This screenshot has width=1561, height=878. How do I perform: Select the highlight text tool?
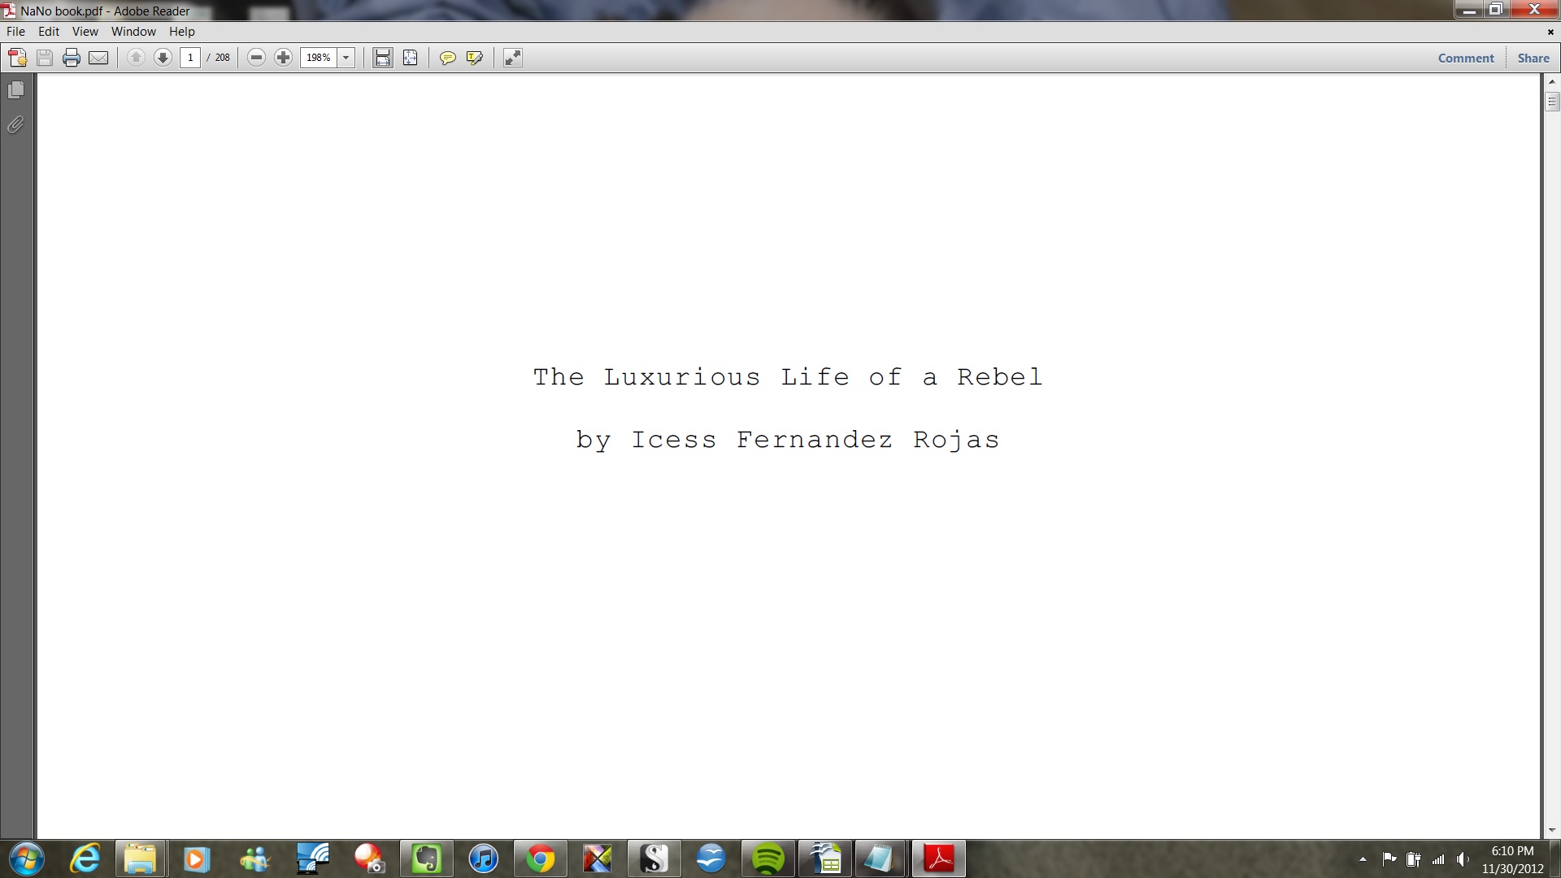pyautogui.click(x=475, y=58)
